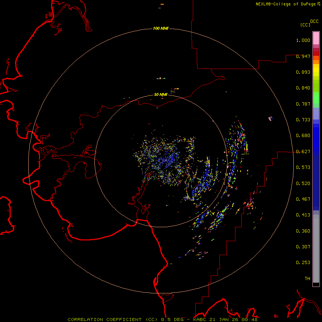Click the 1.000 color scale value

tap(303, 40)
